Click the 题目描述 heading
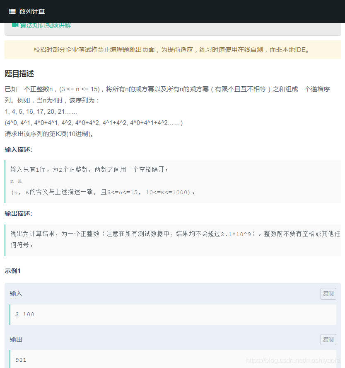The height and width of the screenshot is (368, 345). (19, 74)
